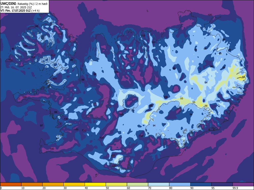Select the '84' humidity value label
The width and height of the screenshot is (254, 190).
[x=206, y=82]
